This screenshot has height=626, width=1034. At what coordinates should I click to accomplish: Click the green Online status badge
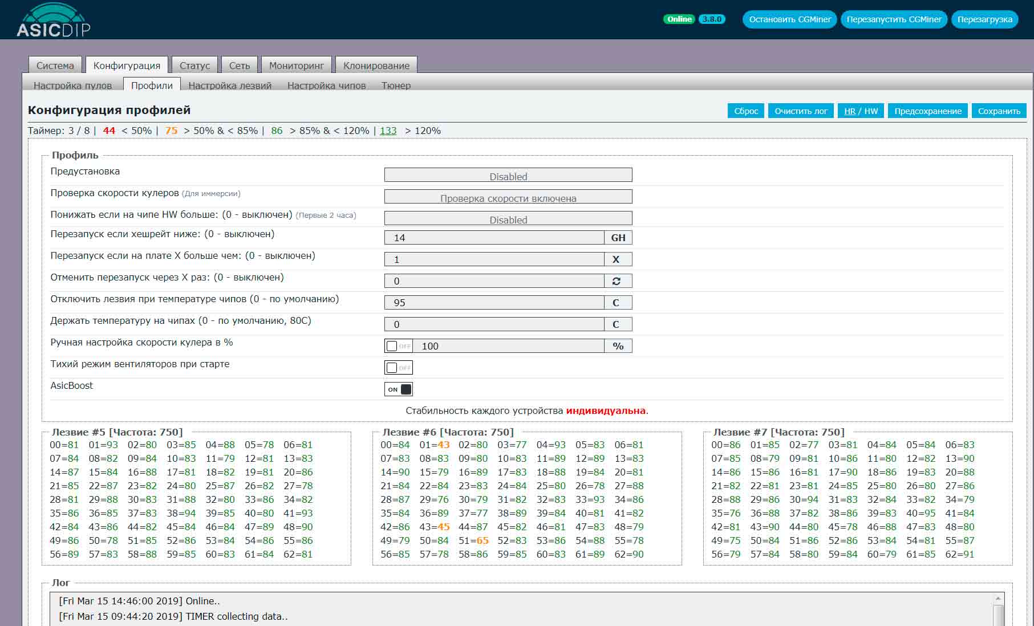click(679, 19)
